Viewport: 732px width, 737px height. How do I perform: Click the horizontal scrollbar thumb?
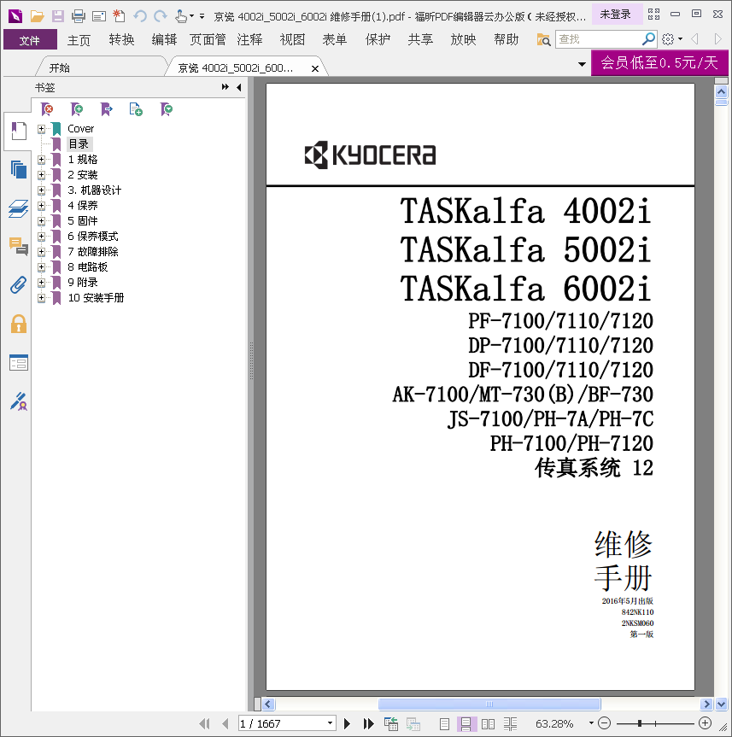pos(489,704)
